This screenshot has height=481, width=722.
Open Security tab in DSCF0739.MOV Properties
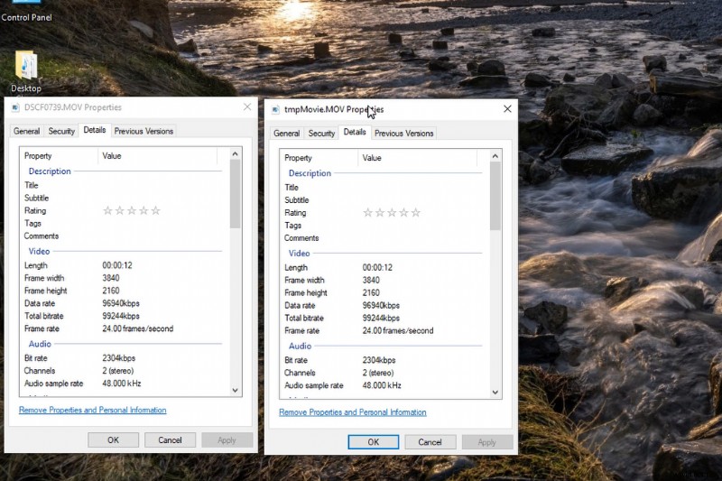61,131
